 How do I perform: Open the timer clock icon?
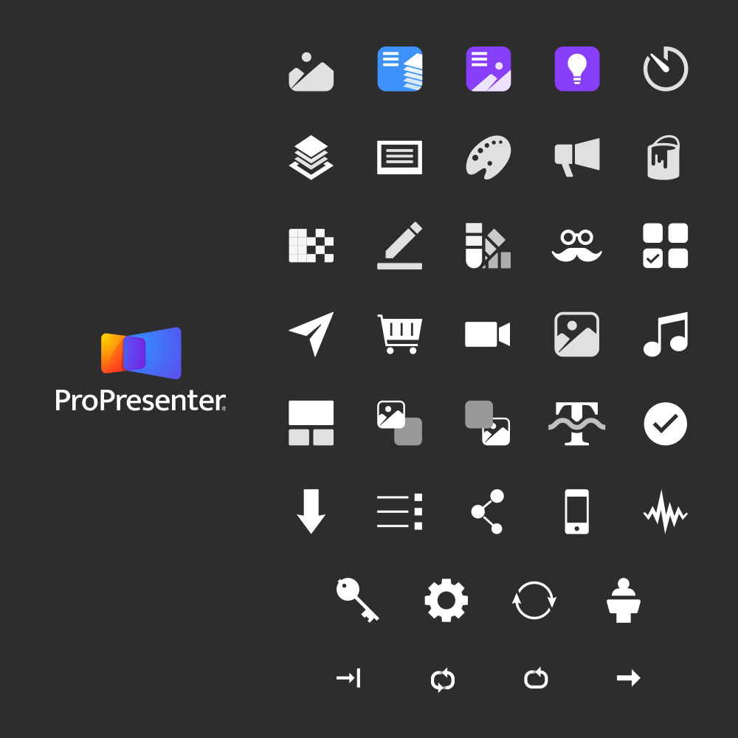tap(666, 69)
